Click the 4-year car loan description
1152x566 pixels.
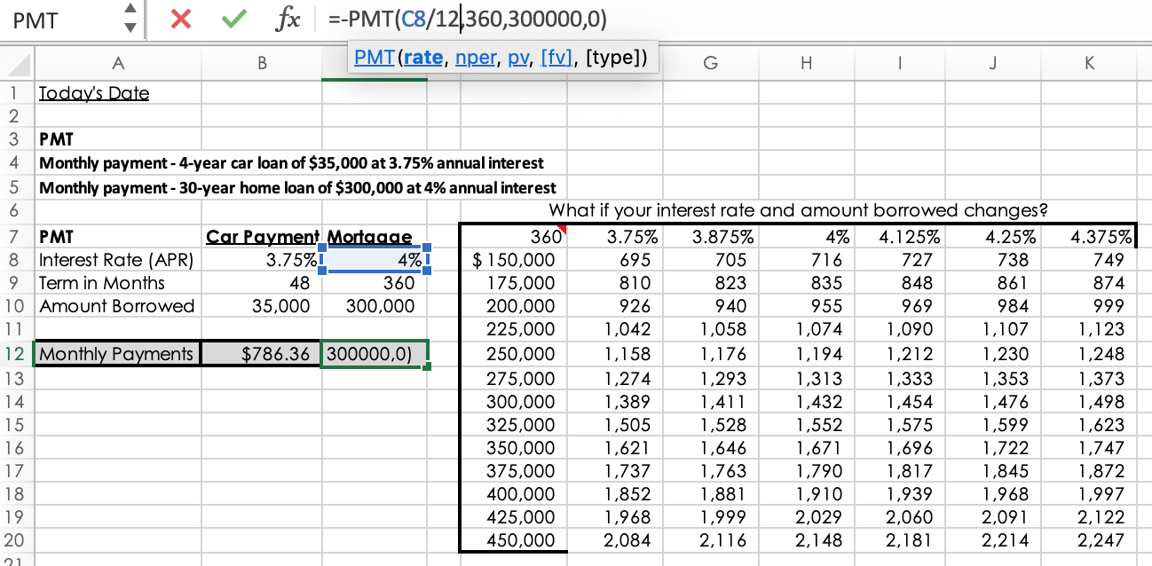291,163
